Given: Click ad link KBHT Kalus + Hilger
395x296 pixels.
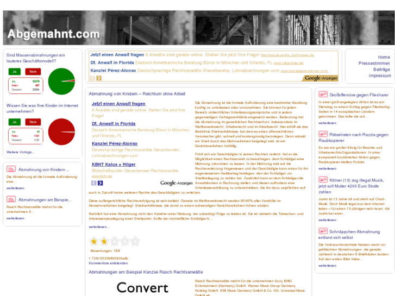Looking at the screenshot, I should [x=114, y=165].
